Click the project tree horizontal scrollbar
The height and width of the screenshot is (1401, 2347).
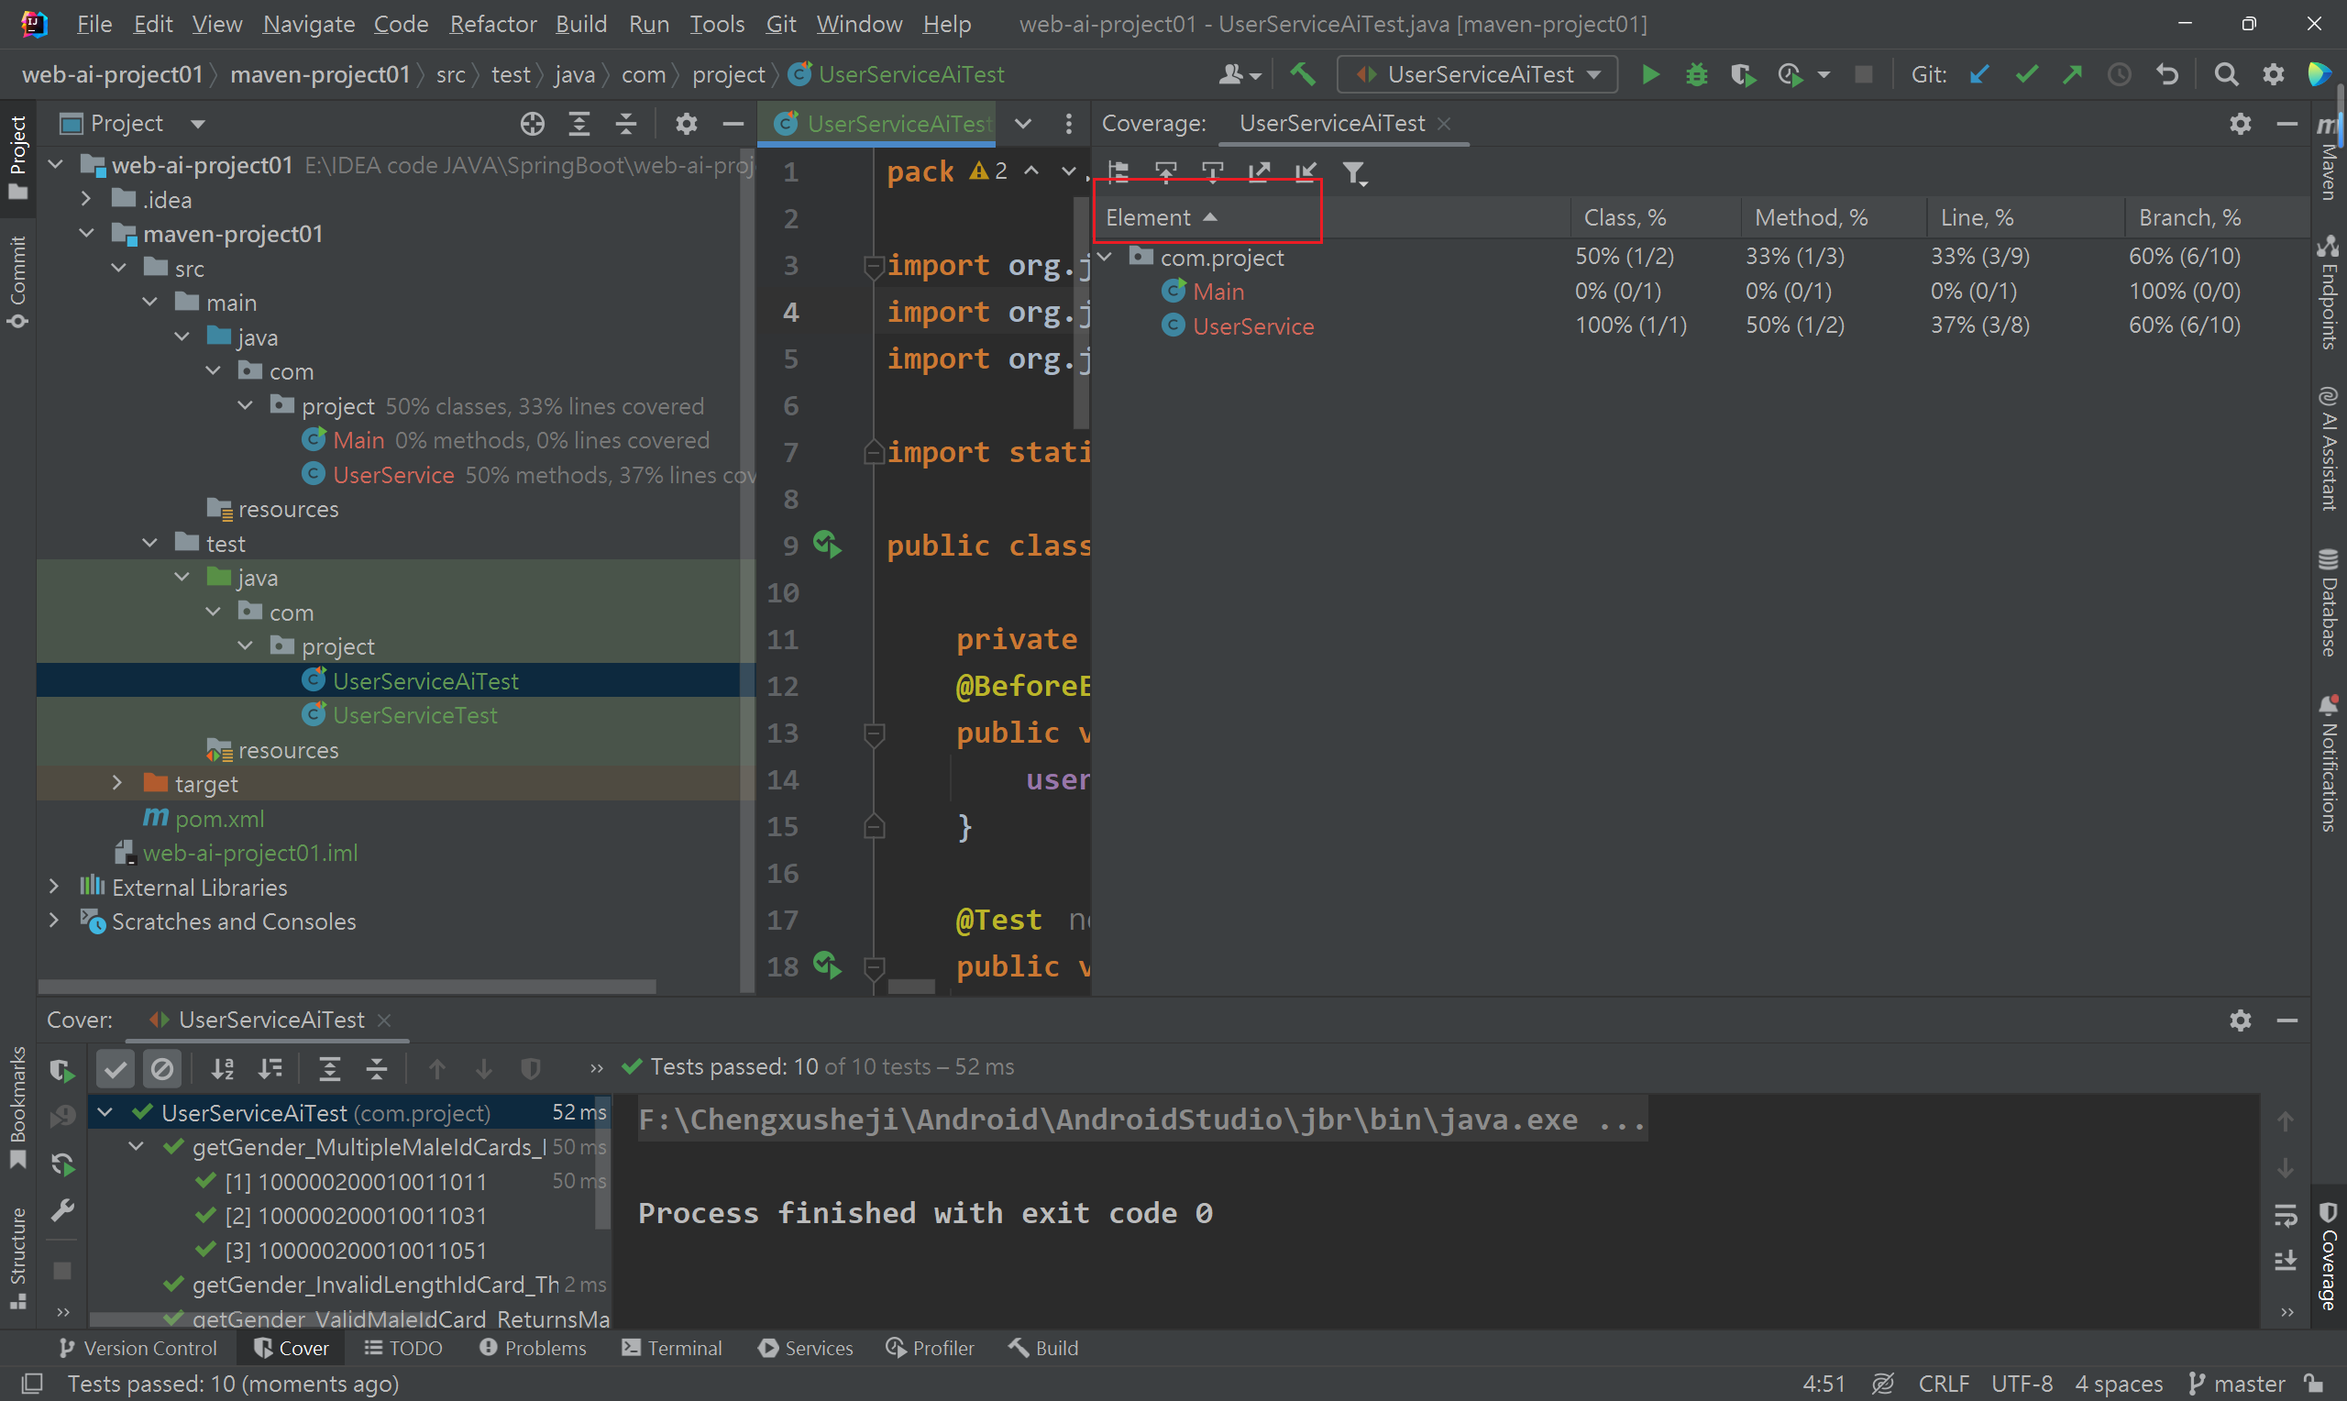pyautogui.click(x=347, y=987)
